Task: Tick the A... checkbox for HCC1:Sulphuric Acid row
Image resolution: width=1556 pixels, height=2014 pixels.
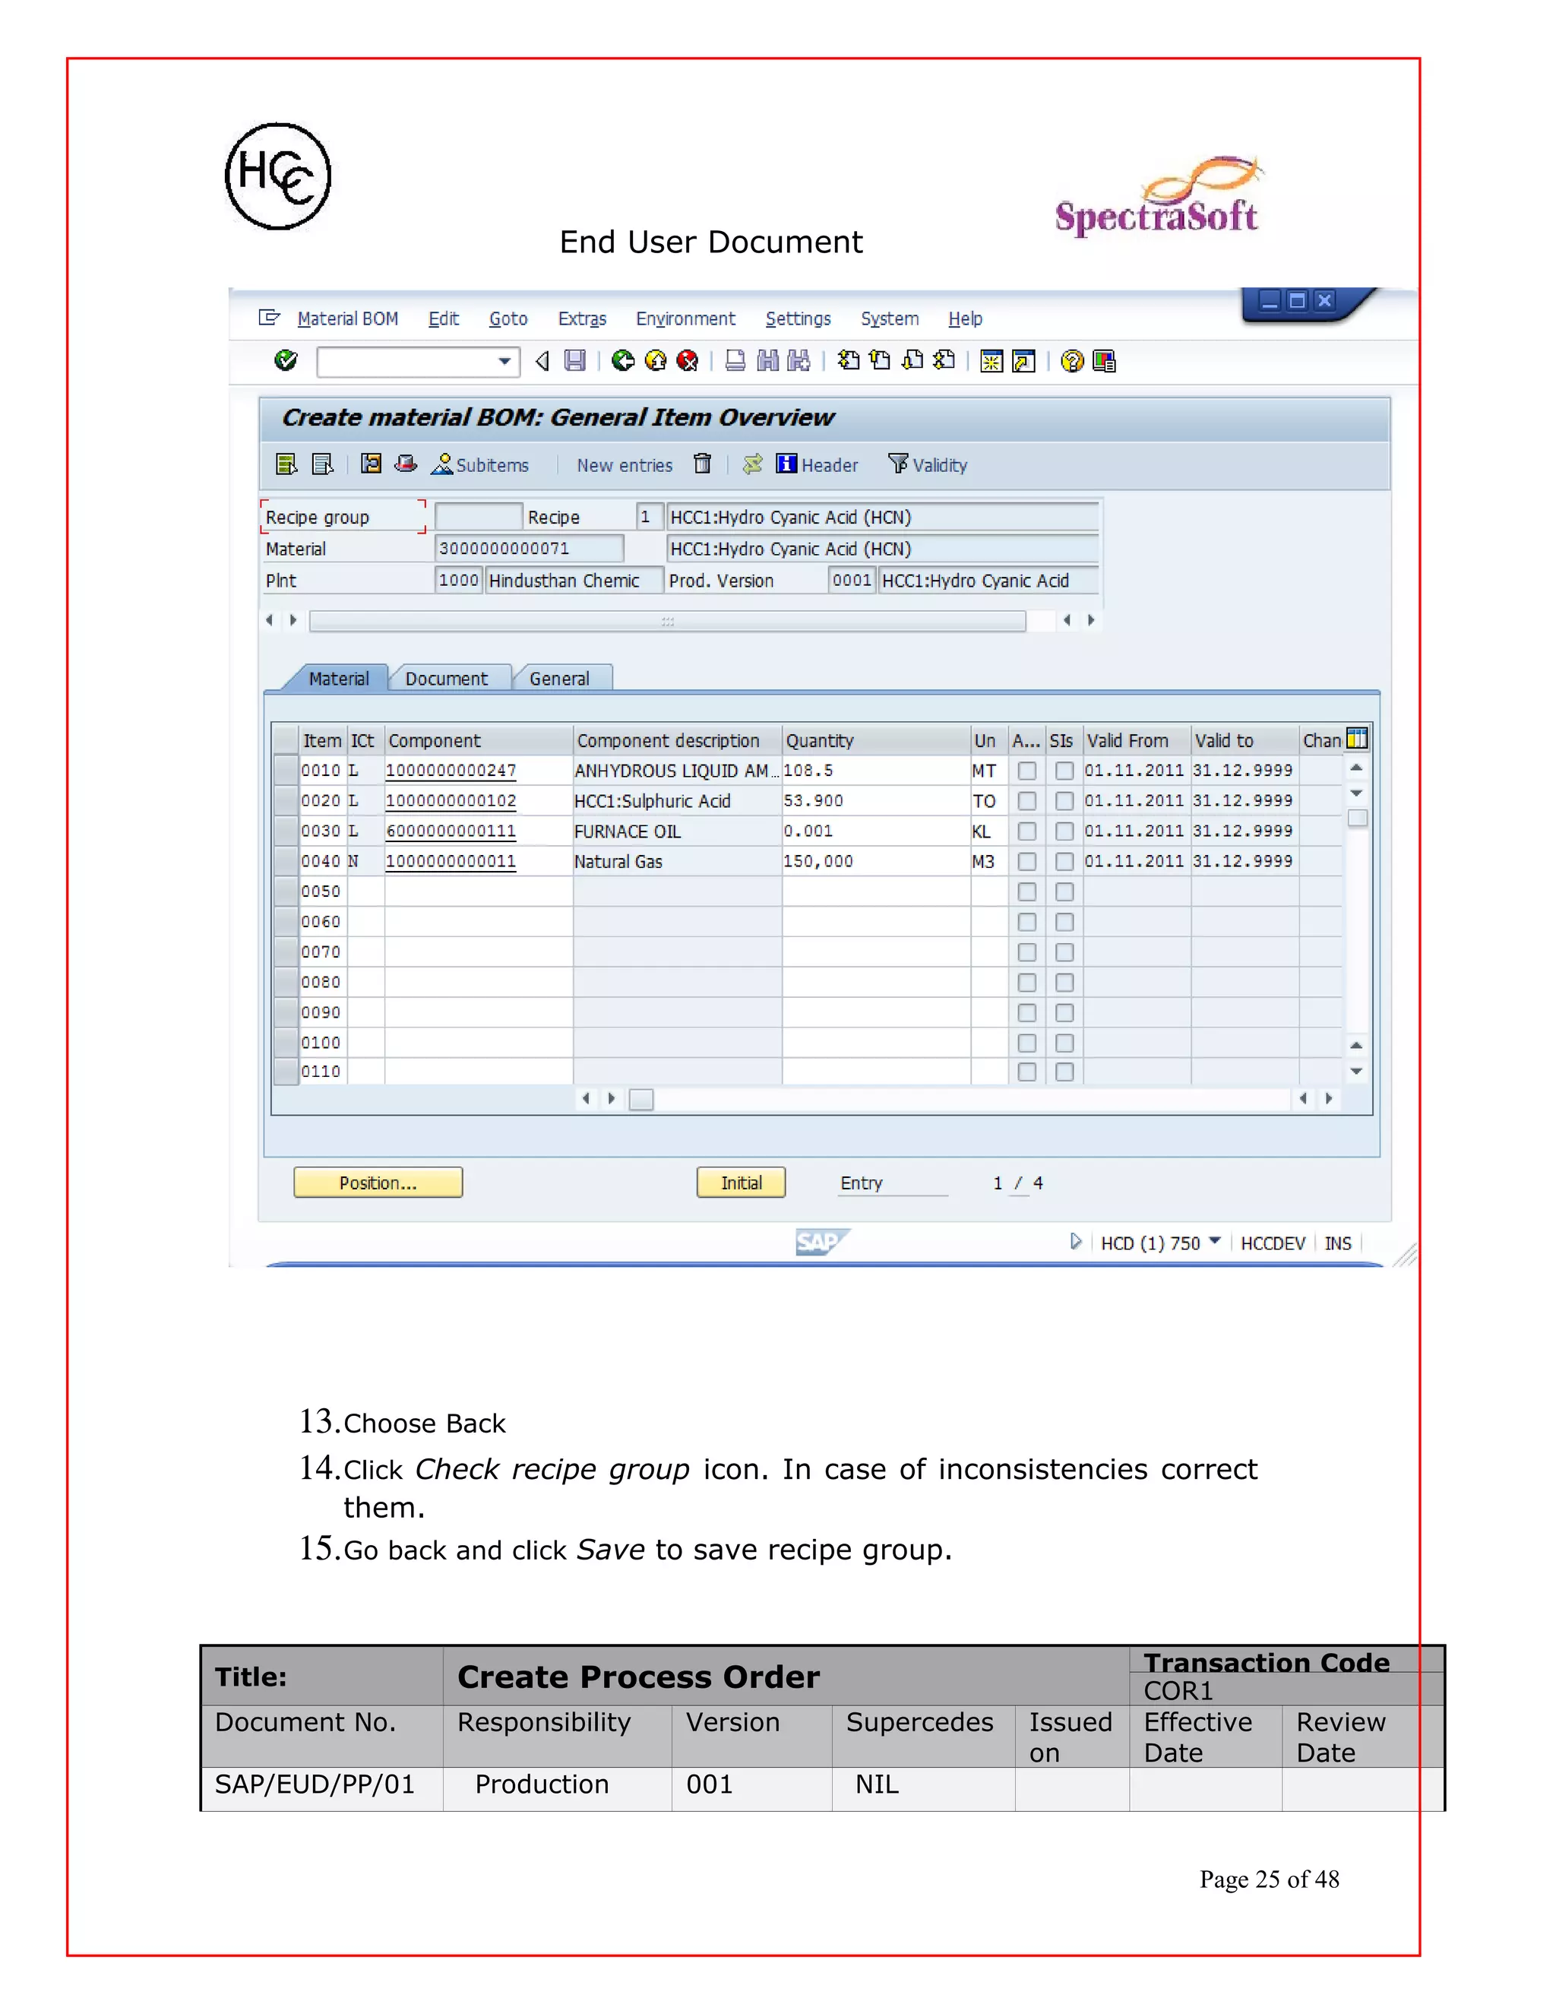Action: [1027, 801]
